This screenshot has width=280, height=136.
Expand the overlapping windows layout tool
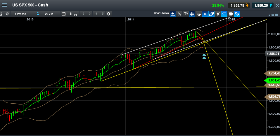click(x=211, y=14)
